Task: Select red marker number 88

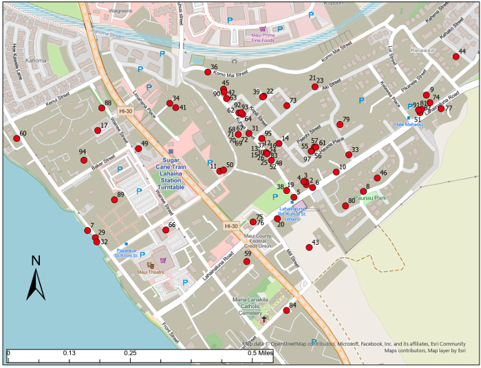Action: 102,107
